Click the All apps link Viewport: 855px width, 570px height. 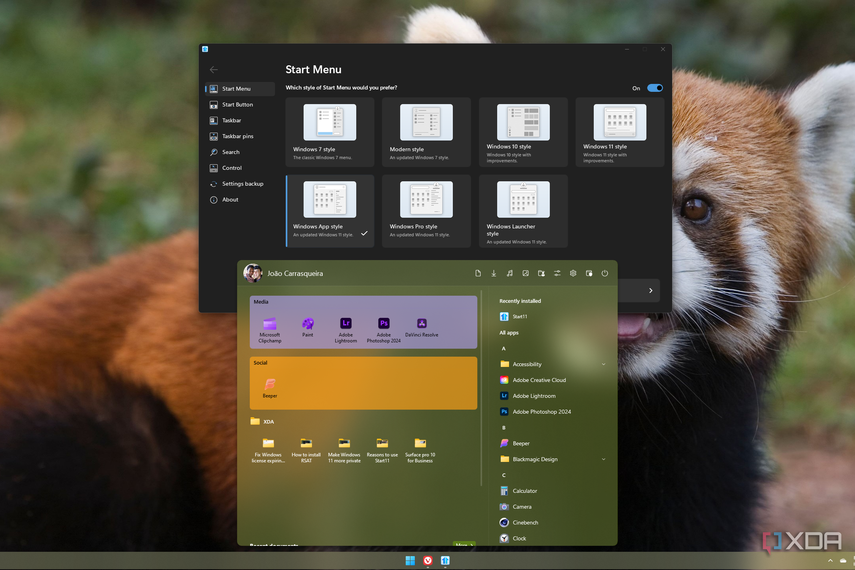pyautogui.click(x=509, y=332)
